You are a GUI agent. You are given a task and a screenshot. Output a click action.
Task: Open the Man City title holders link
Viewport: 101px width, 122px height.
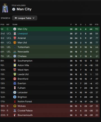pos(24,9)
